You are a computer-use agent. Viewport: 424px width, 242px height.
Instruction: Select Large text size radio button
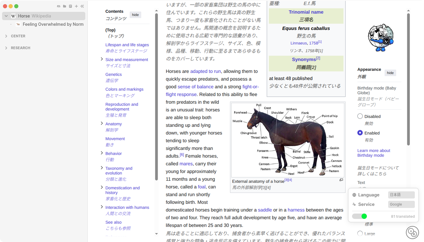pos(360,233)
